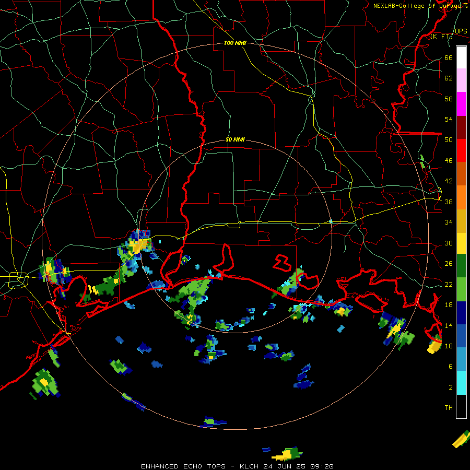
Task: Click the "22" scale value
Action: coord(449,284)
